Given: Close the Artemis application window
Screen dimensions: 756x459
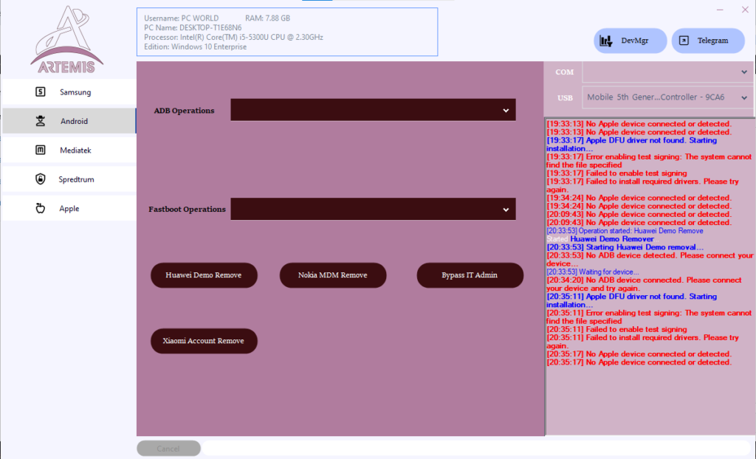Looking at the screenshot, I should pos(743,10).
